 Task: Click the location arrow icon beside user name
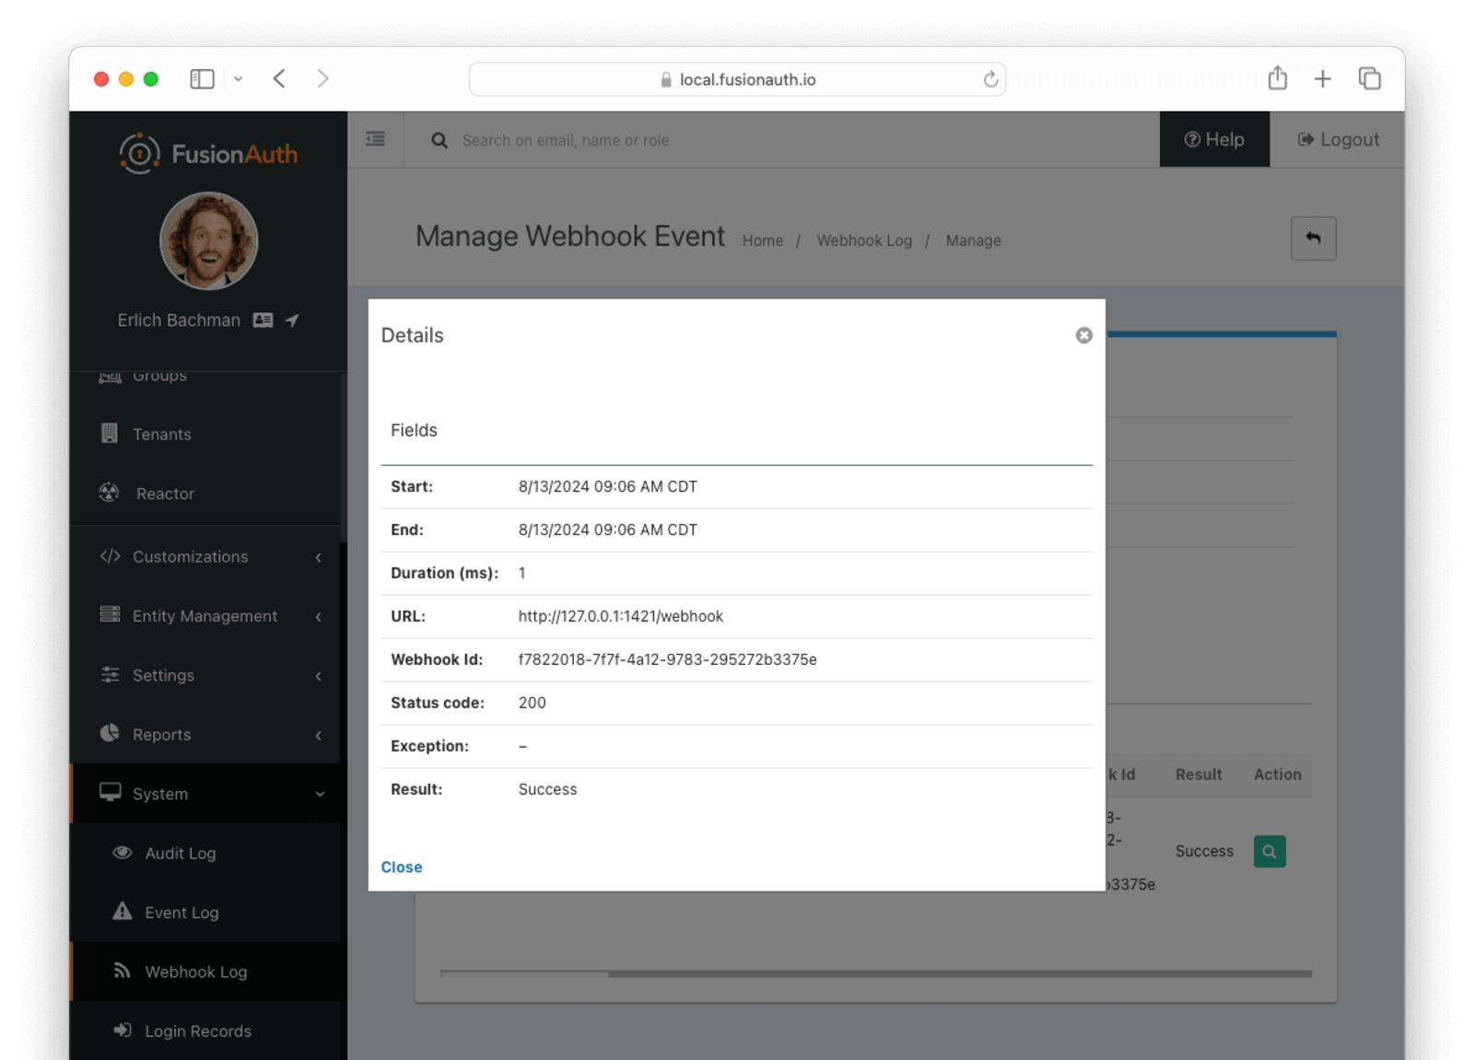[292, 320]
